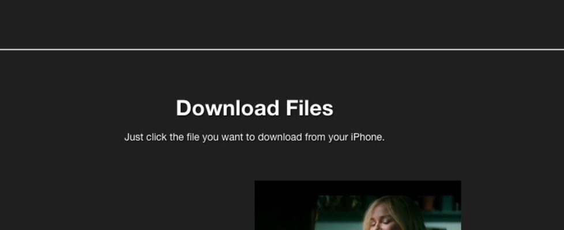Open the video thumbnail of the blonde woman
This screenshot has width=564, height=230.
(x=358, y=205)
